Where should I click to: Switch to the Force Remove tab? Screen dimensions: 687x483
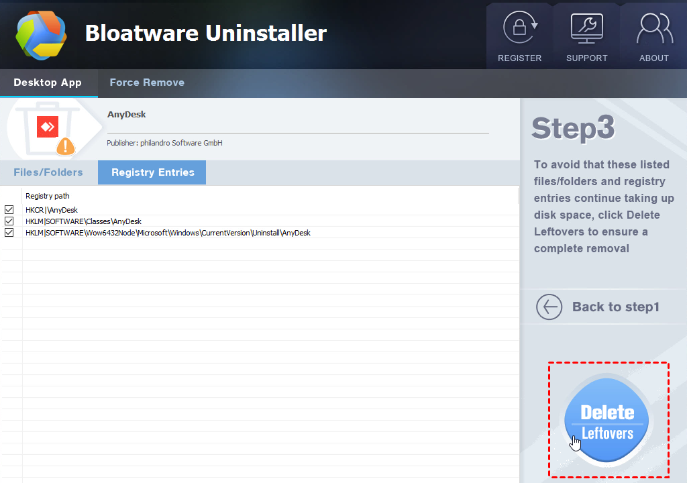coord(147,83)
